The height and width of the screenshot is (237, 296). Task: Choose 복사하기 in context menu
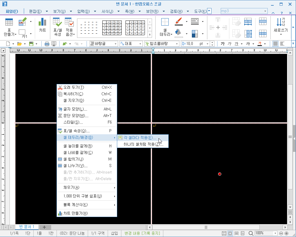(87, 94)
